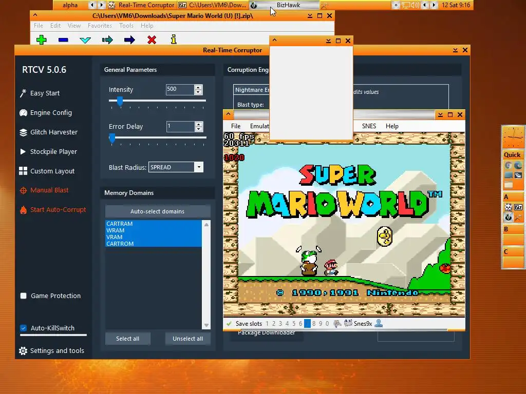This screenshot has height=394, width=526.
Task: Open Engine Config in RTCV sidebar
Action: pos(46,112)
